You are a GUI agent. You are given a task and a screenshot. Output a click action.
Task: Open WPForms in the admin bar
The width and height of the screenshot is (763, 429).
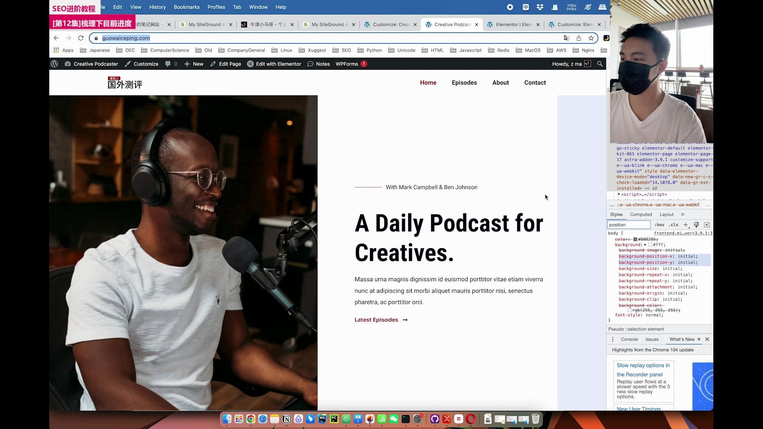point(351,64)
